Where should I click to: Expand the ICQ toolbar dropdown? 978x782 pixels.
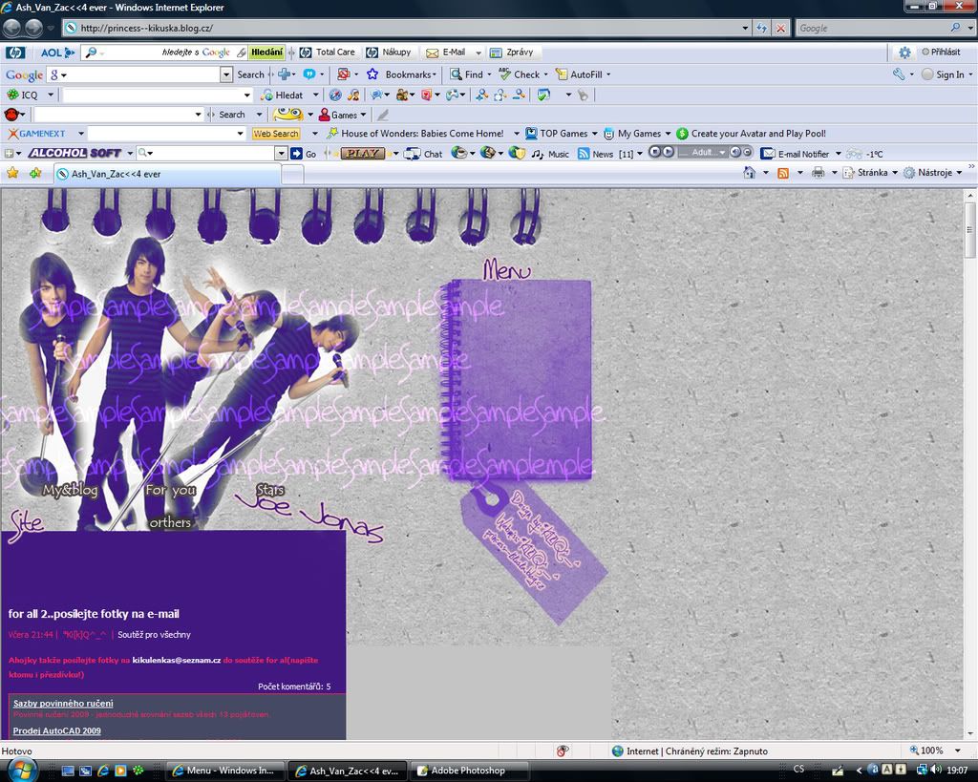51,95
